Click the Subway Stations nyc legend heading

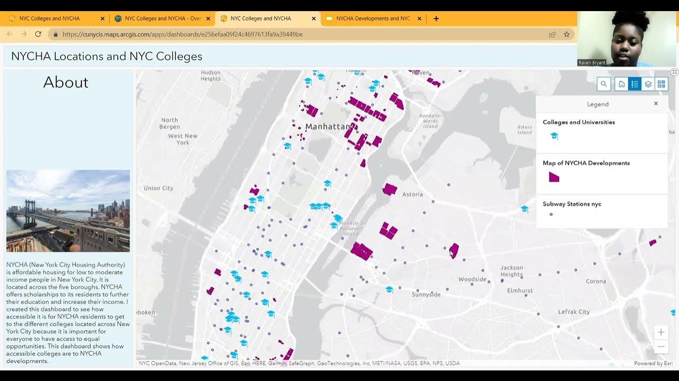pyautogui.click(x=572, y=204)
